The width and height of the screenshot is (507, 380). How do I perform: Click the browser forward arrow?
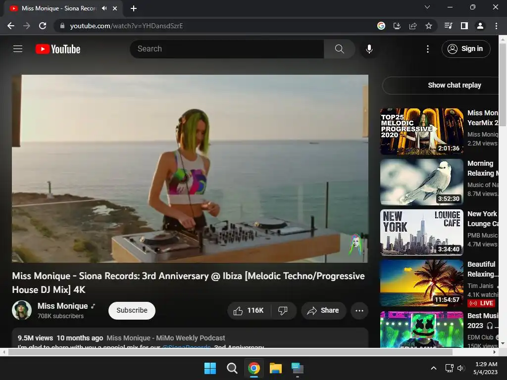(x=27, y=26)
